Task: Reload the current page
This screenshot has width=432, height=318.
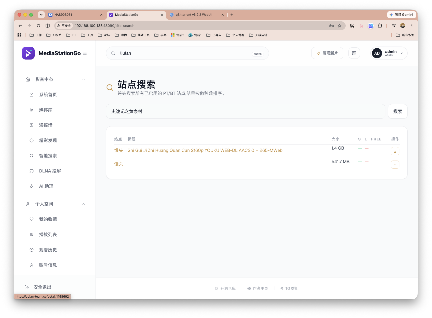Action: 38,26
